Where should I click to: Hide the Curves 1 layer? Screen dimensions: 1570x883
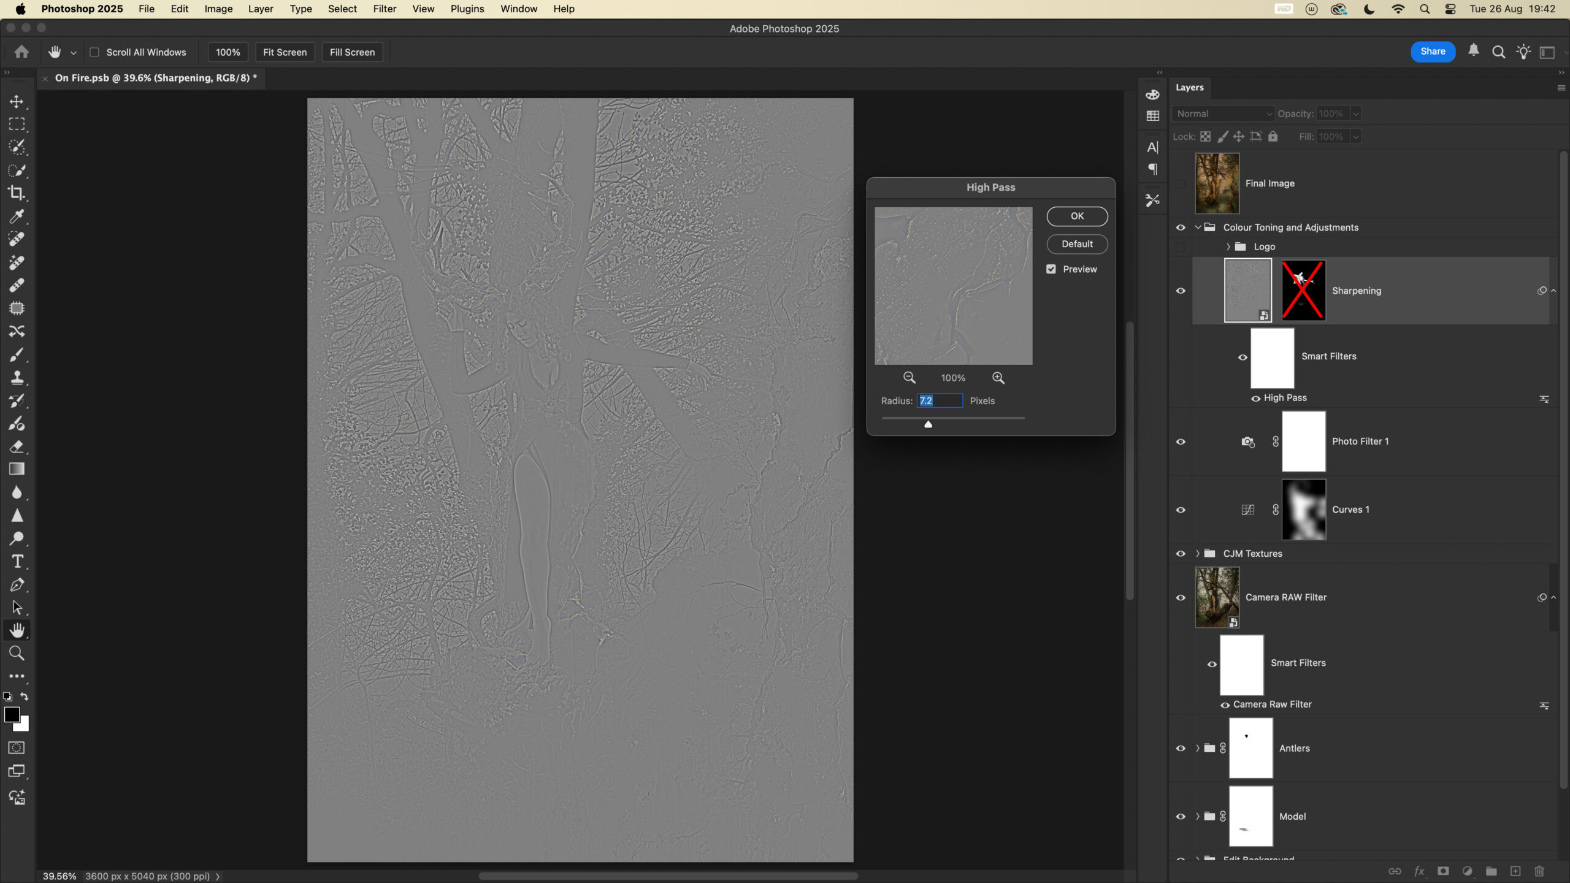pos(1181,510)
